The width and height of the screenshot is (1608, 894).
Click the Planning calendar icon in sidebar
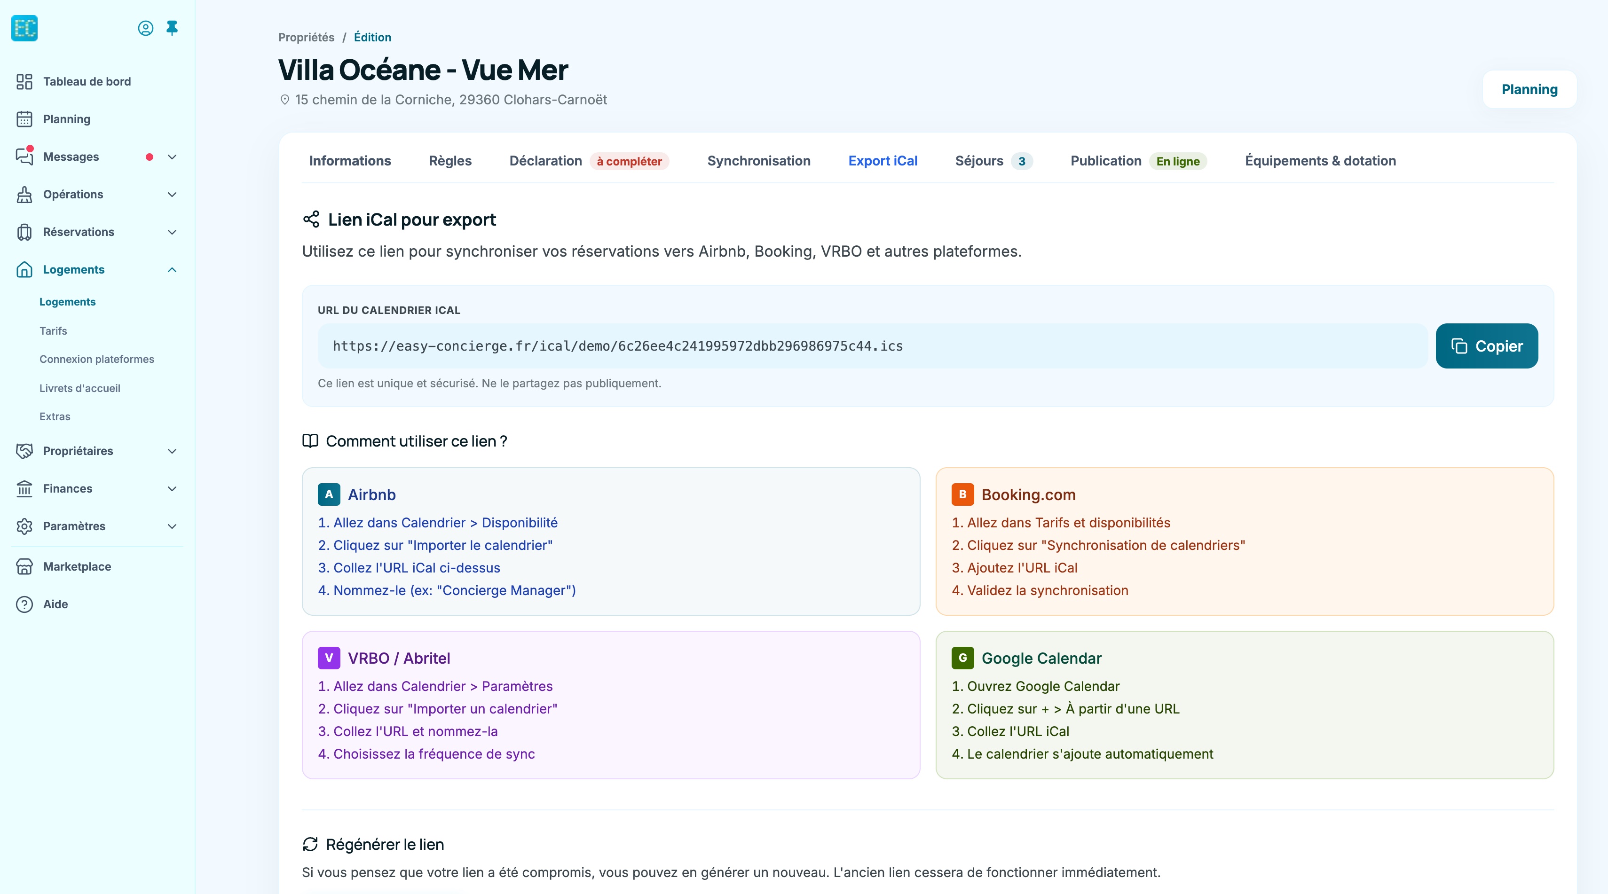coord(24,119)
